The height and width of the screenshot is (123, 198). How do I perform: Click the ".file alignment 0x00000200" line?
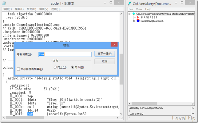(x=26, y=35)
